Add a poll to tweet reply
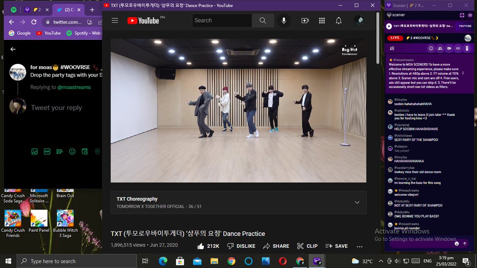 tap(60, 151)
